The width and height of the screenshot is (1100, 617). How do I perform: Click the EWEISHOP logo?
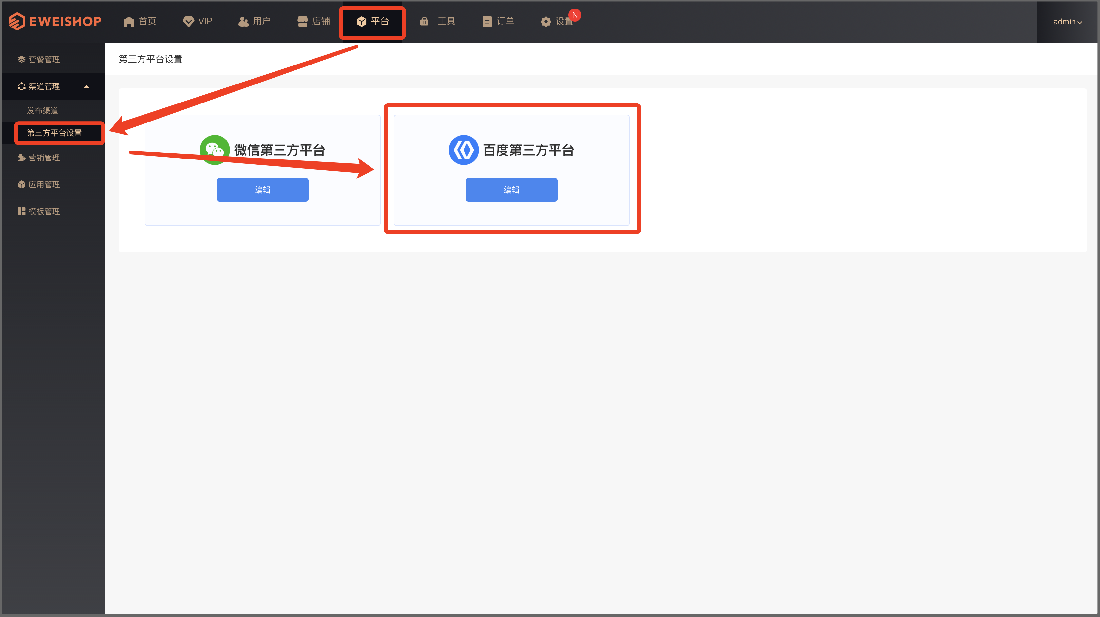click(x=55, y=21)
